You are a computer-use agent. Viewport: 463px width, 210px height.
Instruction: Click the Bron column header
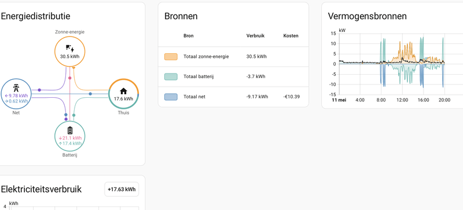click(189, 36)
